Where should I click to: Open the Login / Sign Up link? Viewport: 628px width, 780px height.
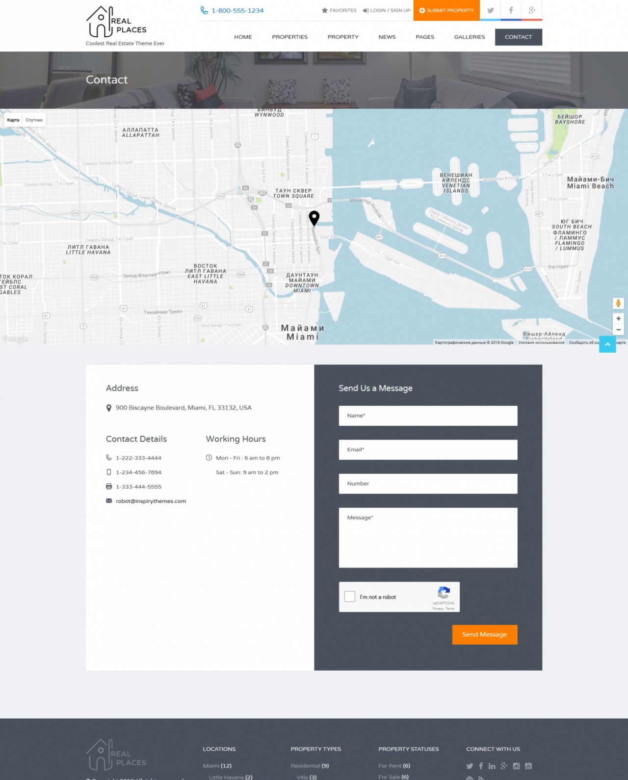[387, 10]
